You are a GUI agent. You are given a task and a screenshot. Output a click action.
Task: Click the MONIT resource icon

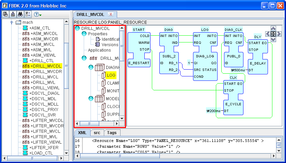[104, 91]
